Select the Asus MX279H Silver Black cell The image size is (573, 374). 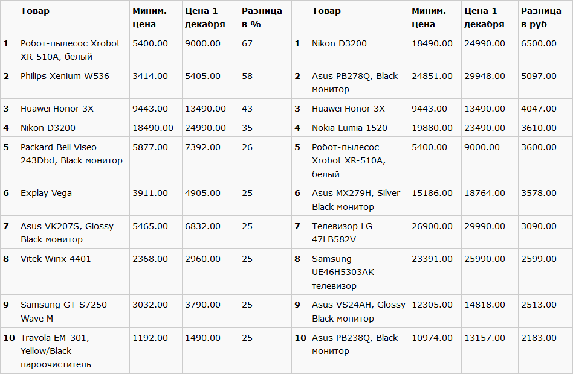tap(356, 200)
